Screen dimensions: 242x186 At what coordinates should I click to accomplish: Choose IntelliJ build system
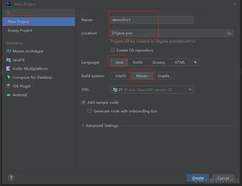(121, 76)
